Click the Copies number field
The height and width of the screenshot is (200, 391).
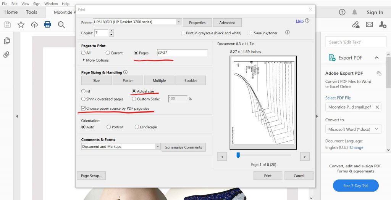102,33
